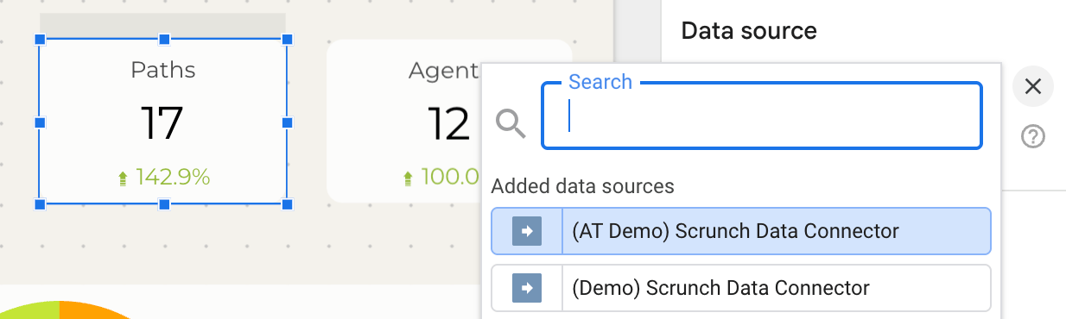Select (Demo) Scrunch Data Connector

[741, 288]
